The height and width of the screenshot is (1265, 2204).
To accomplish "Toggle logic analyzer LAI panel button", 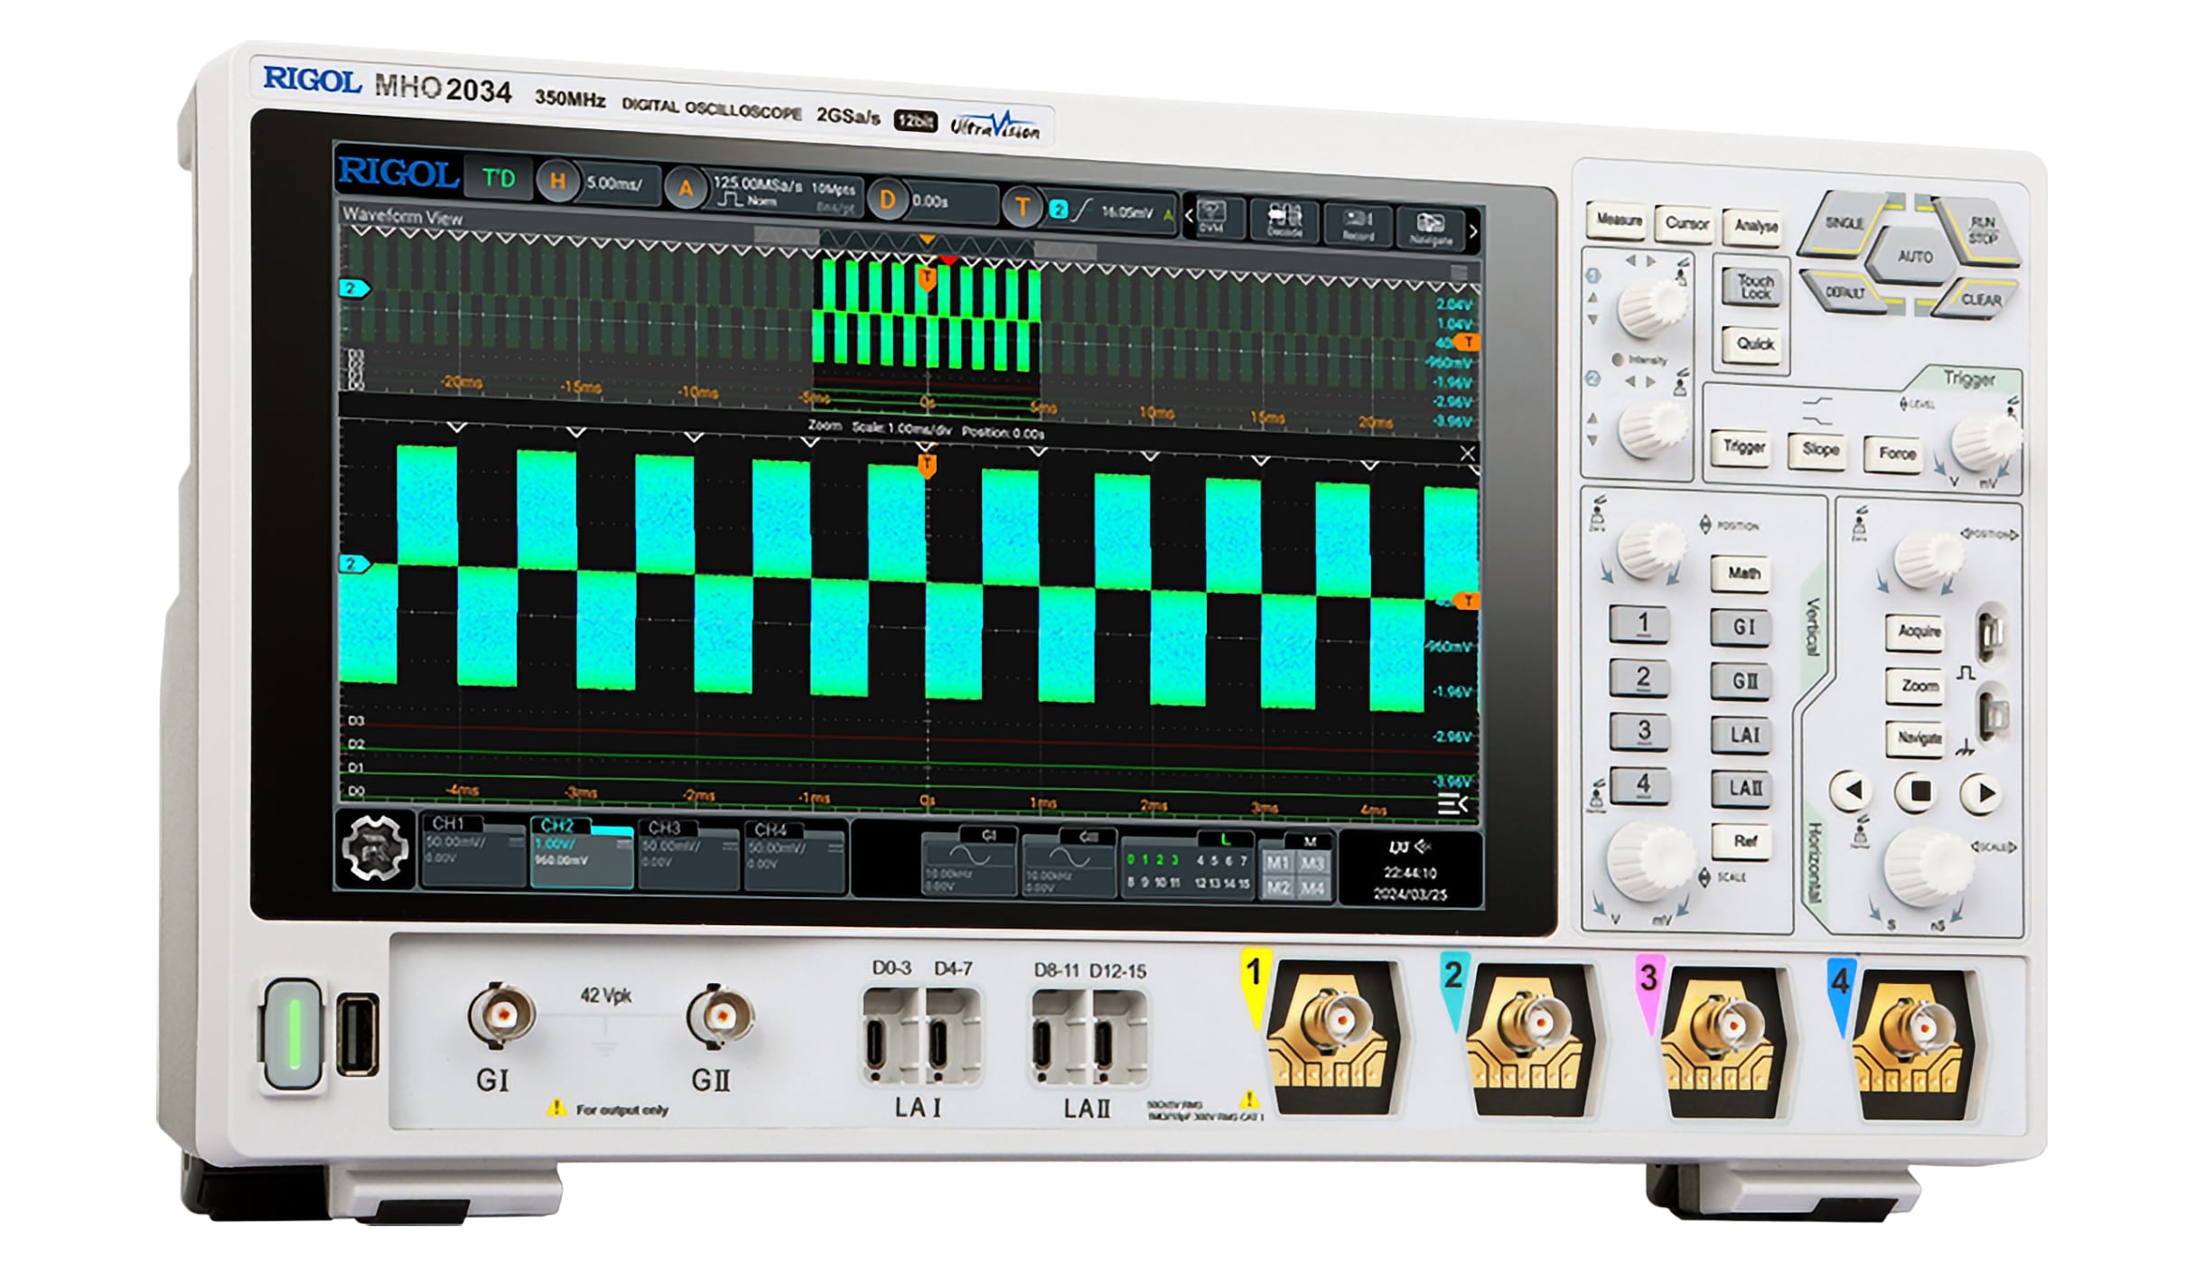I will point(1742,735).
